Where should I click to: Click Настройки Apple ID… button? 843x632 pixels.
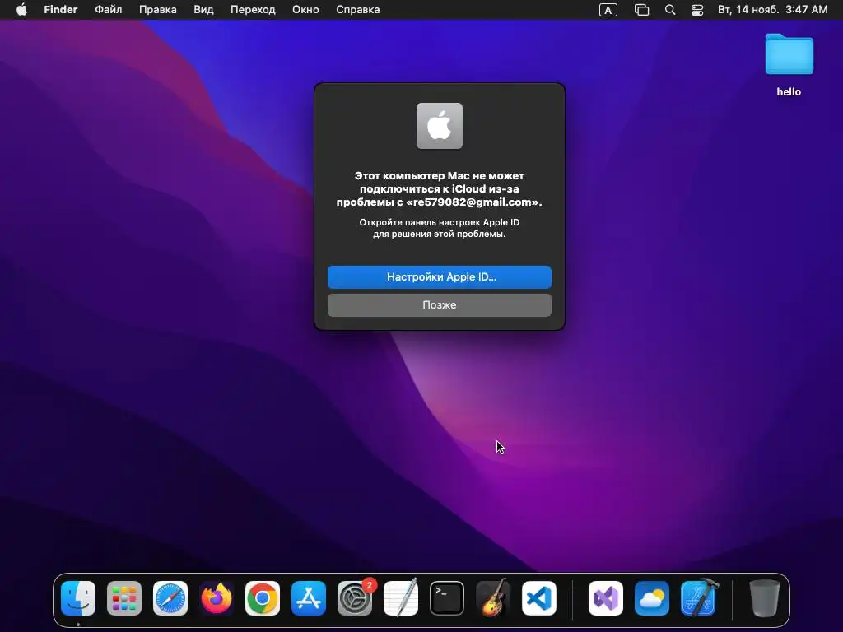(x=440, y=276)
